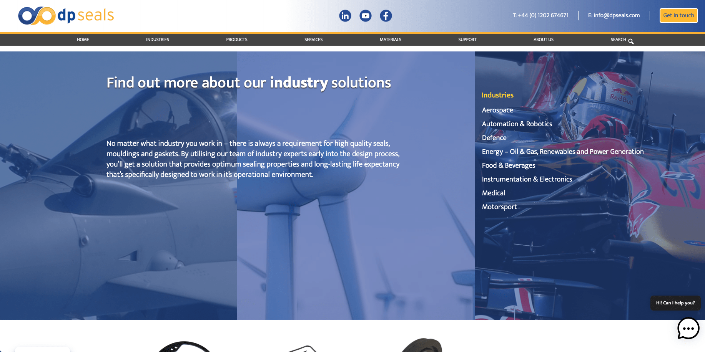
Task: Visit the Facebook page icon
Action: pos(386,16)
